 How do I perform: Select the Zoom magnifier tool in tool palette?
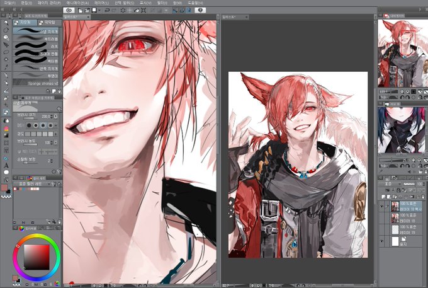pyautogui.click(x=6, y=23)
